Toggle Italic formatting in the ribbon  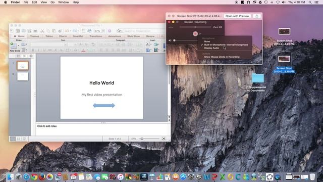[38, 50]
